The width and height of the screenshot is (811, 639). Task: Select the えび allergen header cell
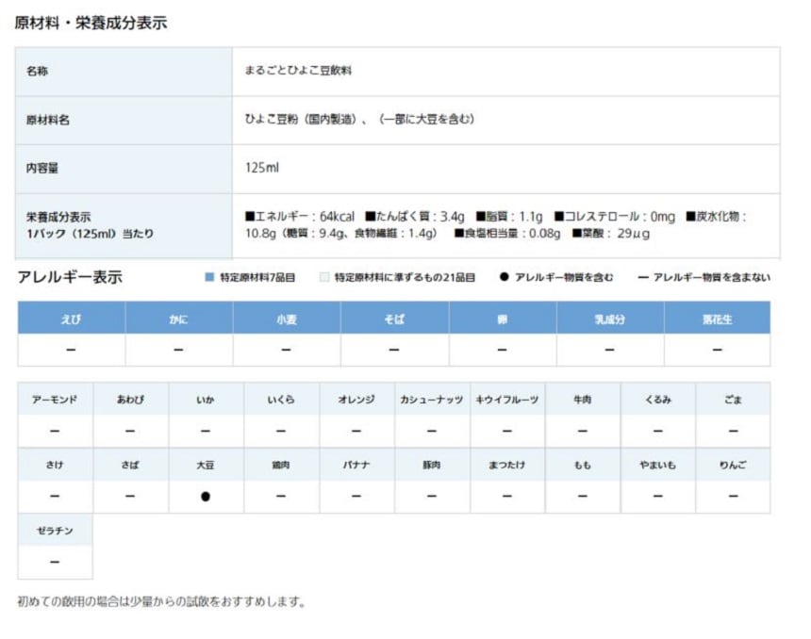click(x=71, y=319)
